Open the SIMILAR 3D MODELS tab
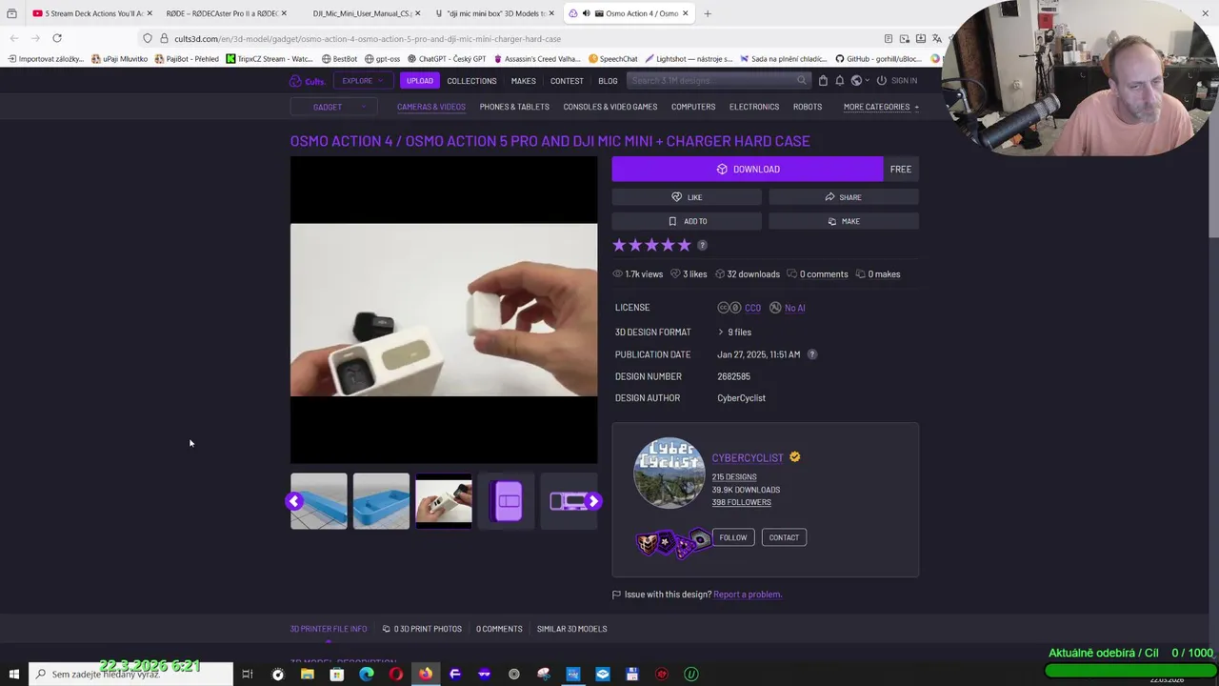 click(571, 629)
